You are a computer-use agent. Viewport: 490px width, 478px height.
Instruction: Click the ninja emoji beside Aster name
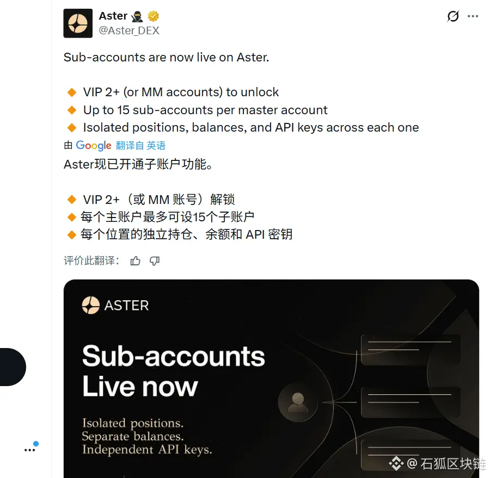137,16
